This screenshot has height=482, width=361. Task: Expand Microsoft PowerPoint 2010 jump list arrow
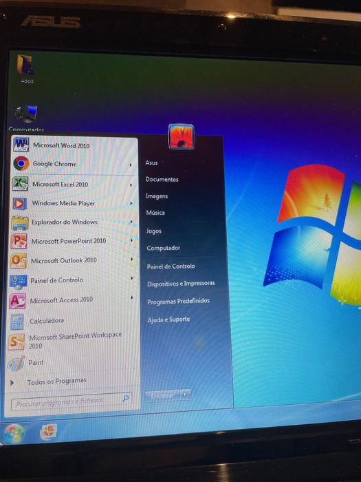pos(132,240)
